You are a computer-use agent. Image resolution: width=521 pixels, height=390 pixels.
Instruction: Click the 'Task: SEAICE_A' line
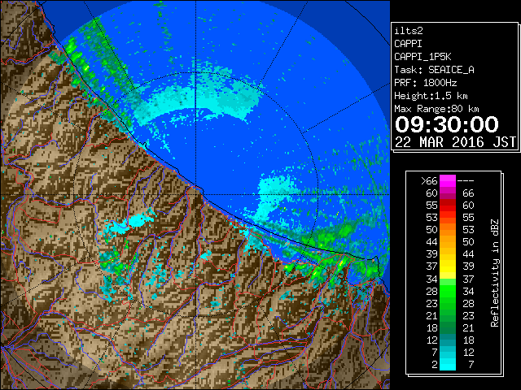coord(434,70)
